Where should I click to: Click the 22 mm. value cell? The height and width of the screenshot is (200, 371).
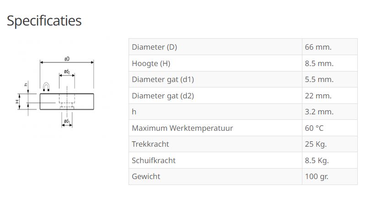point(318,96)
